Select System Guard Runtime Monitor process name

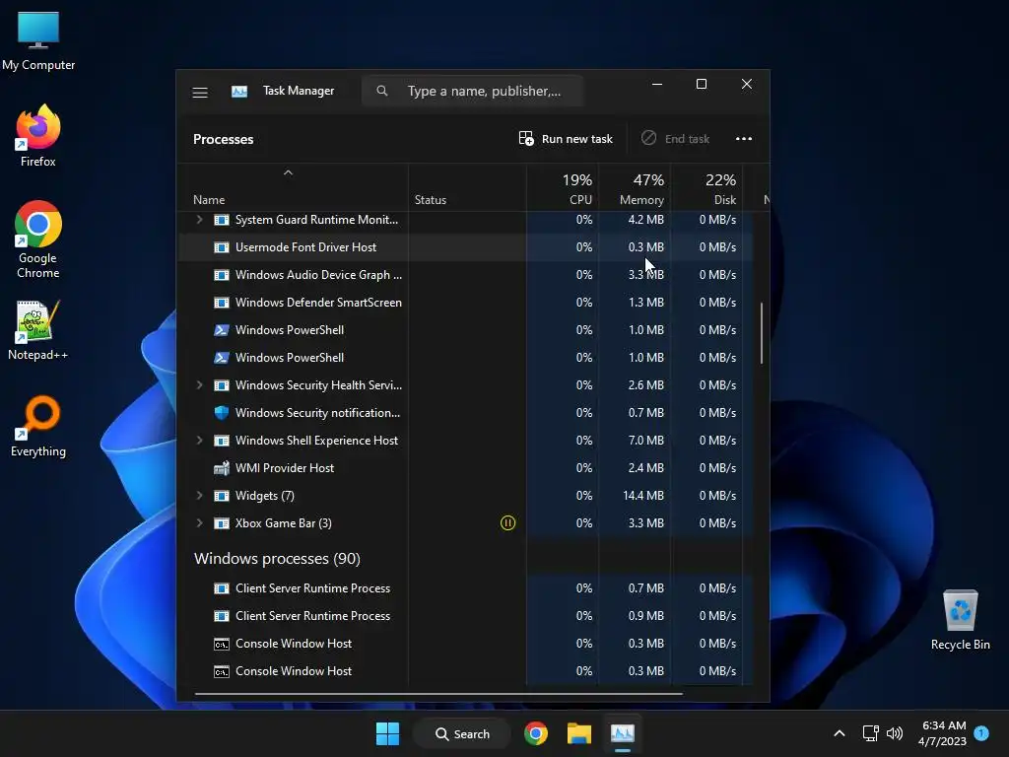(x=316, y=220)
